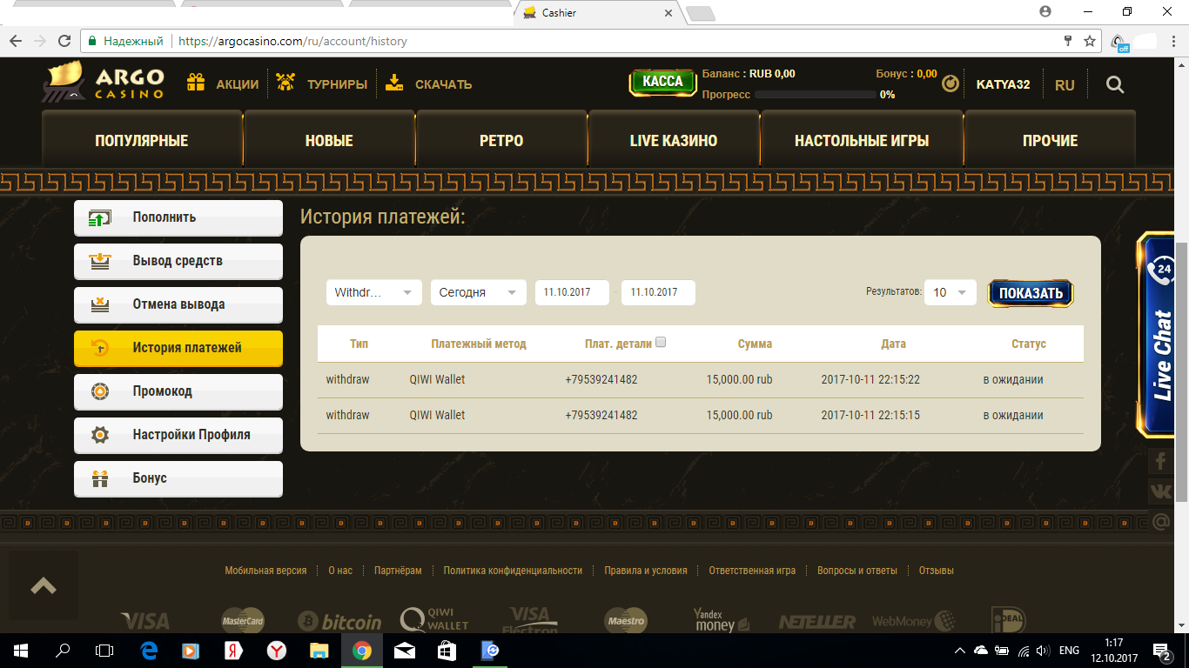Open the Популярные games tab
The height and width of the screenshot is (668, 1189).
pyautogui.click(x=142, y=140)
